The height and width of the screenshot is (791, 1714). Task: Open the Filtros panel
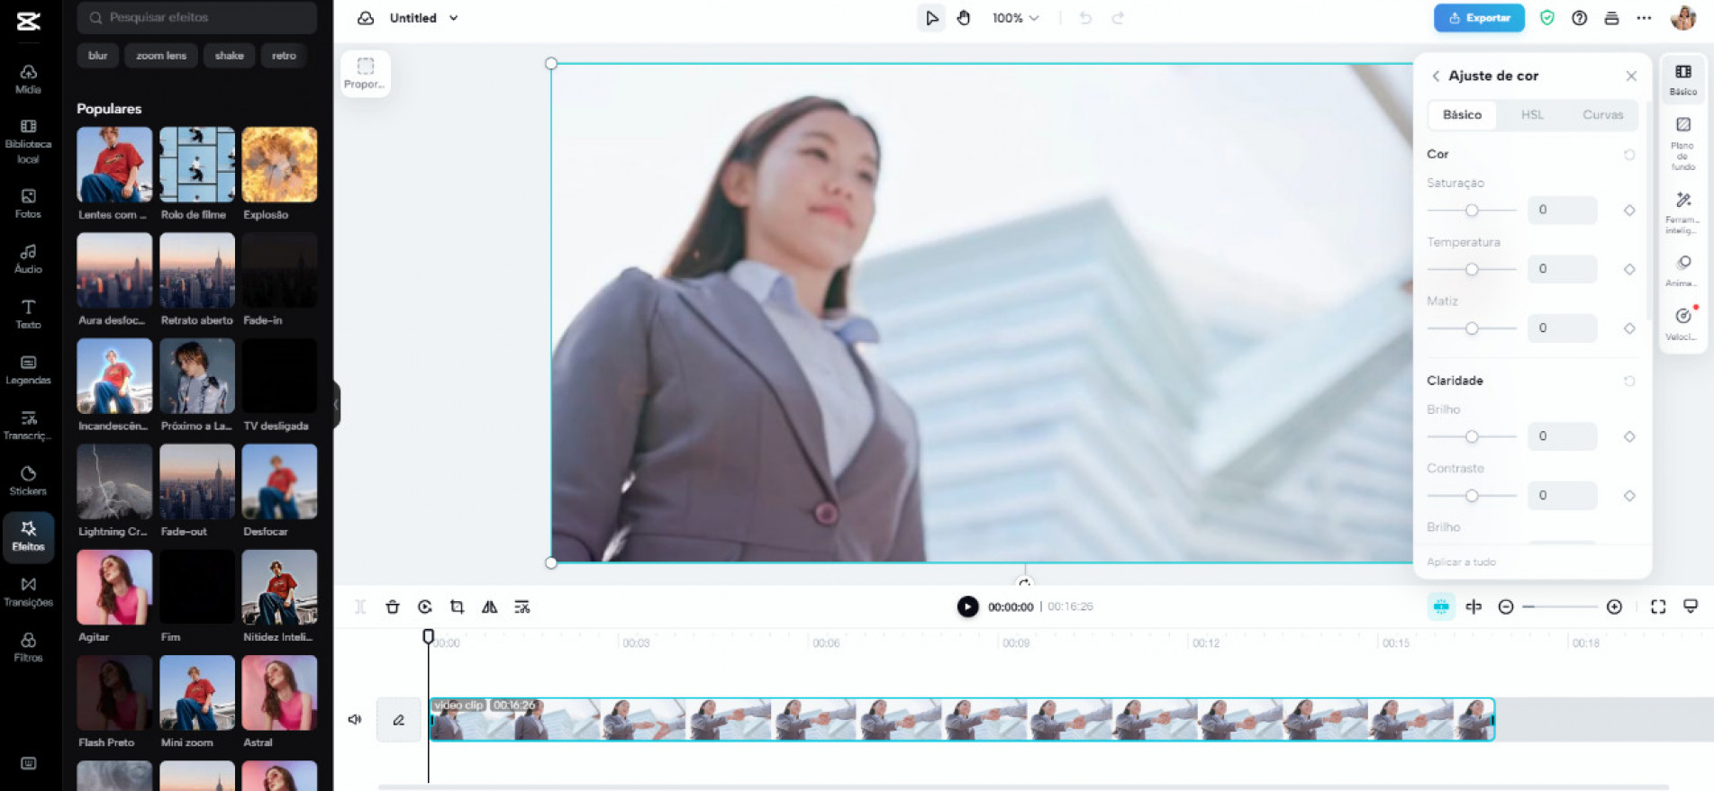(28, 646)
